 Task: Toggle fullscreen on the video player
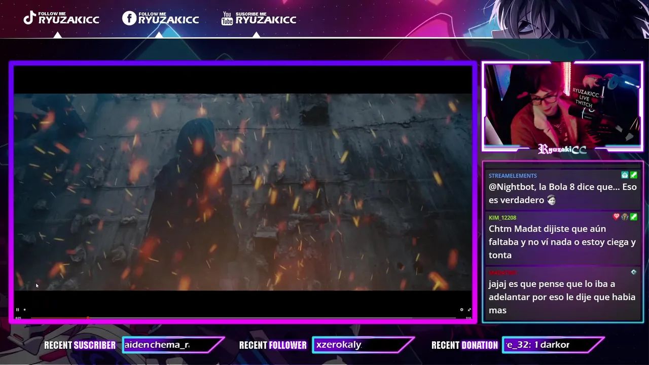click(469, 310)
